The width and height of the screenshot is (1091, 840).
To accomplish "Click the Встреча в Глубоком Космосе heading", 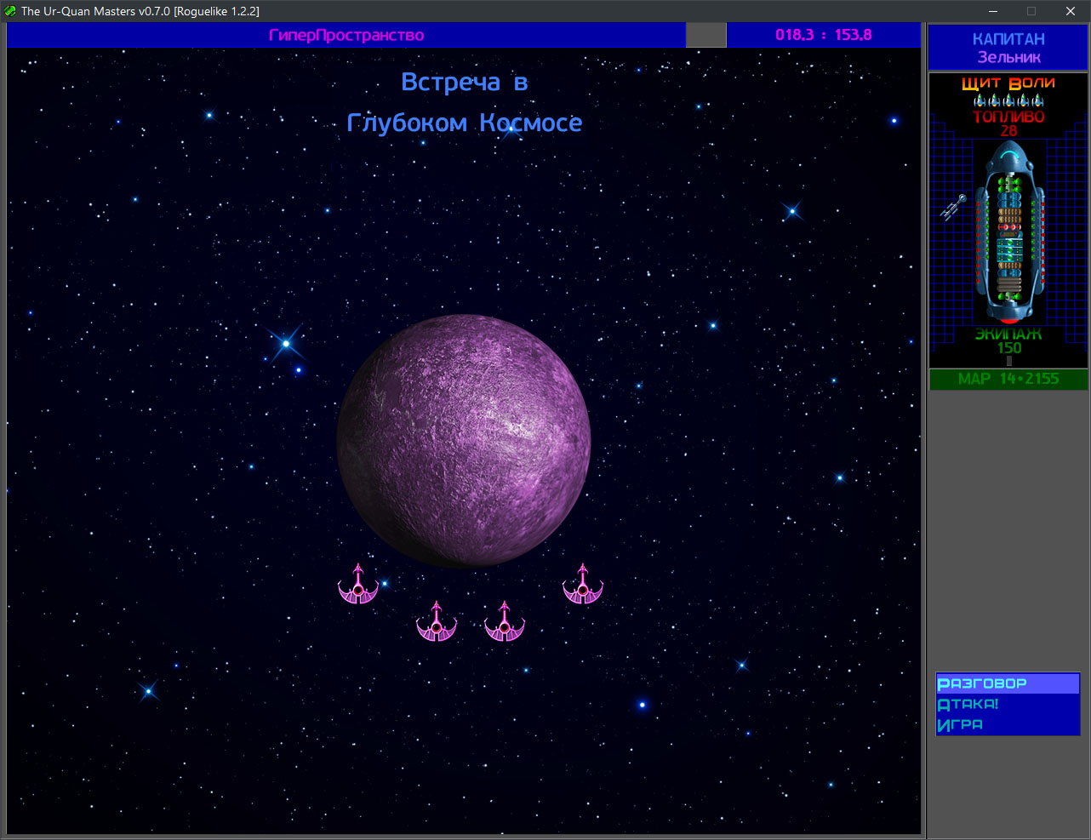I will pyautogui.click(x=465, y=102).
